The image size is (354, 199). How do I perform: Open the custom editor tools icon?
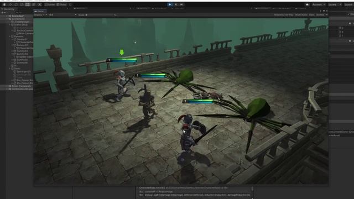[40, 4]
